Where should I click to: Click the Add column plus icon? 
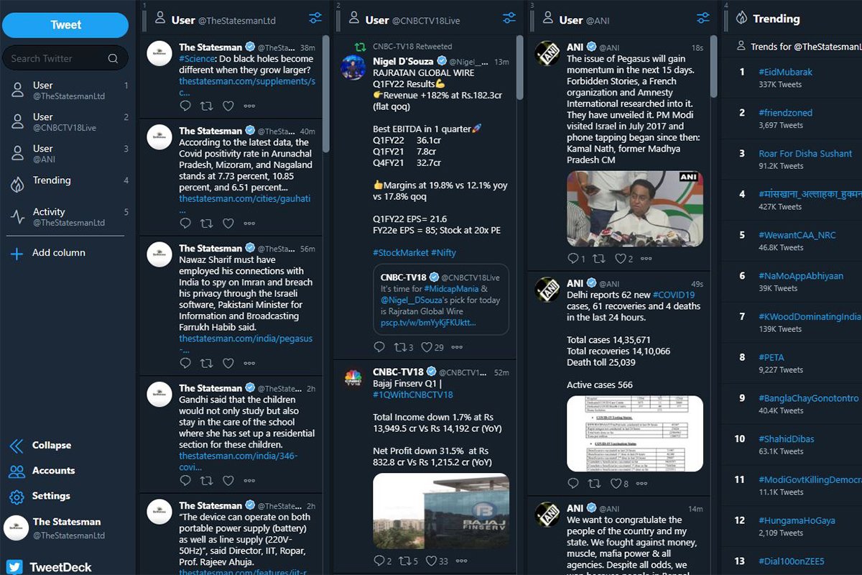(x=17, y=253)
